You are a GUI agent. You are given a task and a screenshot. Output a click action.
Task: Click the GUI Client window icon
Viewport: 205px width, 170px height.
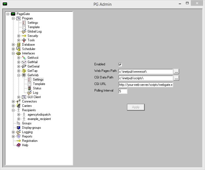(x=24, y=97)
